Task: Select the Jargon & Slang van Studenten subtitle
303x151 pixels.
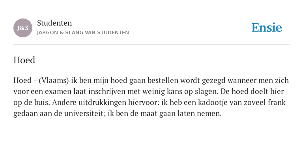Action: pyautogui.click(x=83, y=33)
